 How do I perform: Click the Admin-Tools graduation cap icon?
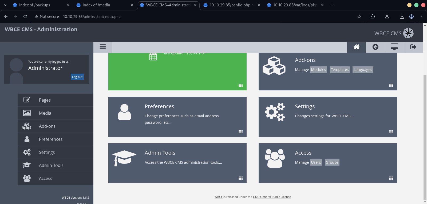pyautogui.click(x=124, y=158)
